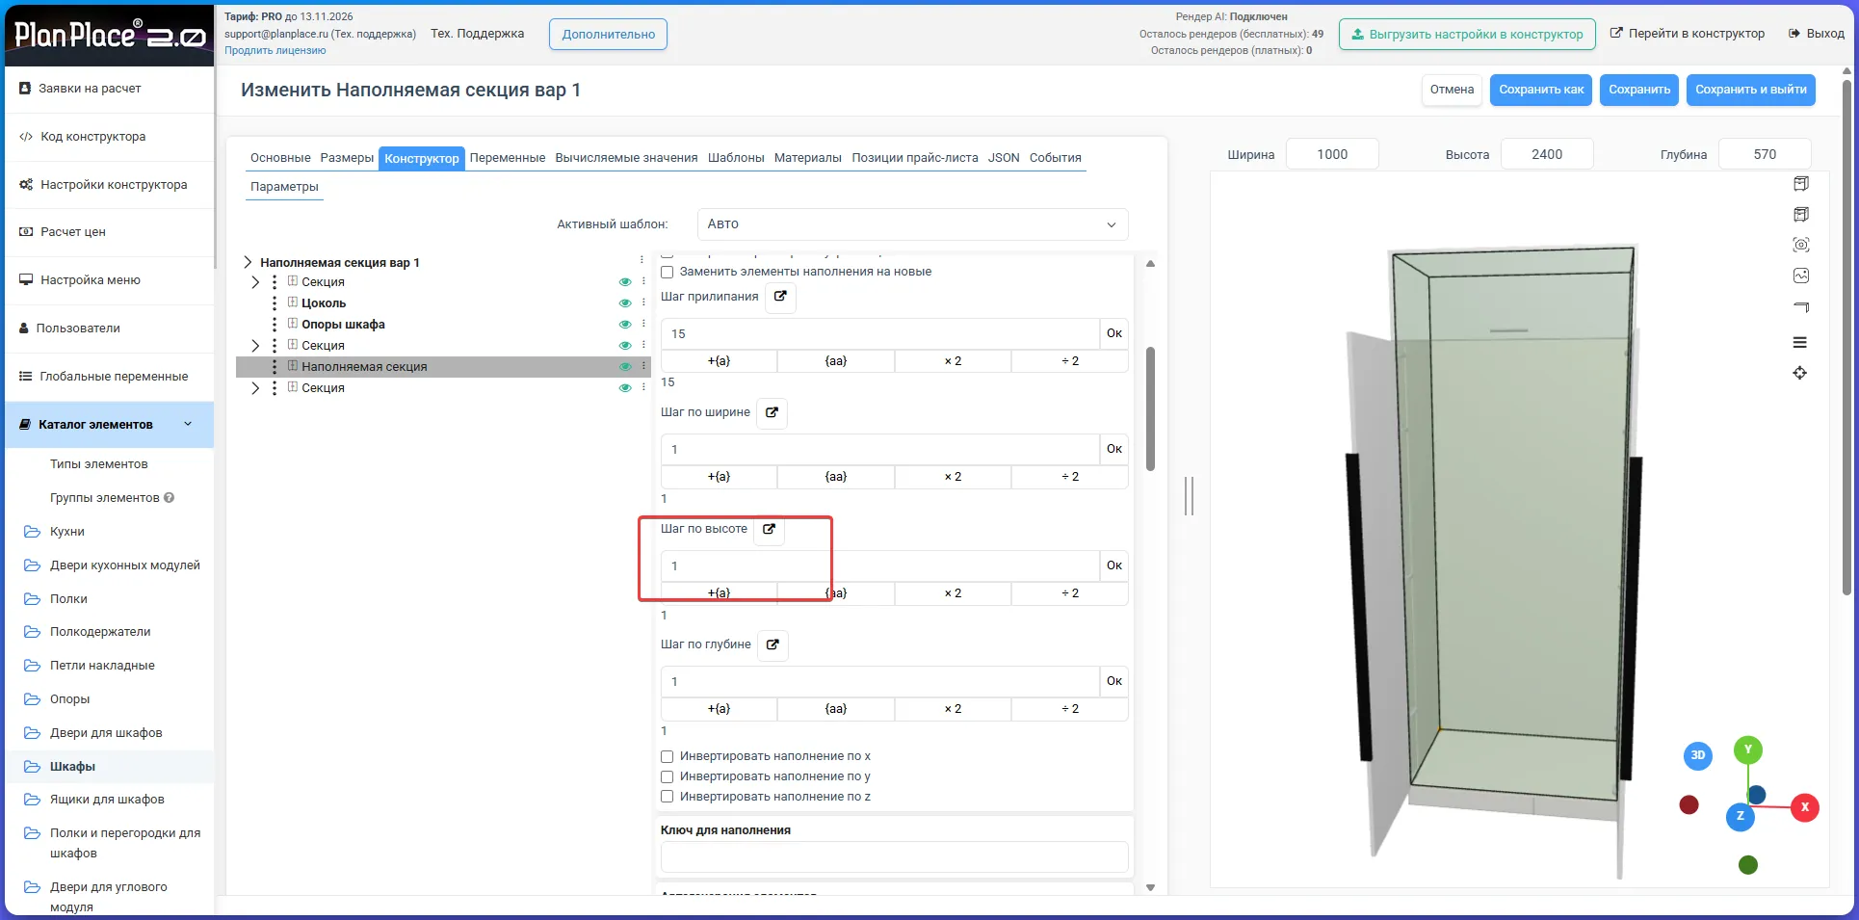Open external editor for Шаг по ширине
Screen dimensions: 1859x920
pyautogui.click(x=772, y=412)
